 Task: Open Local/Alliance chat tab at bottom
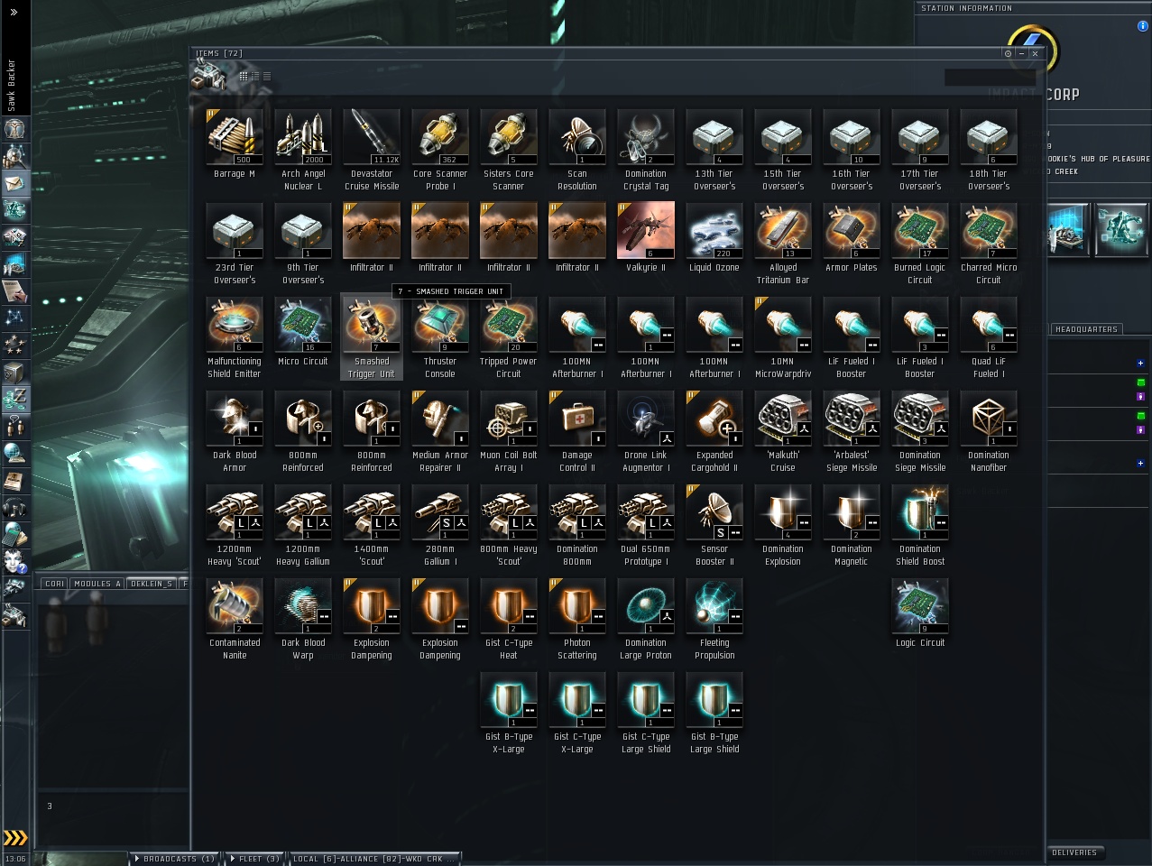[375, 859]
